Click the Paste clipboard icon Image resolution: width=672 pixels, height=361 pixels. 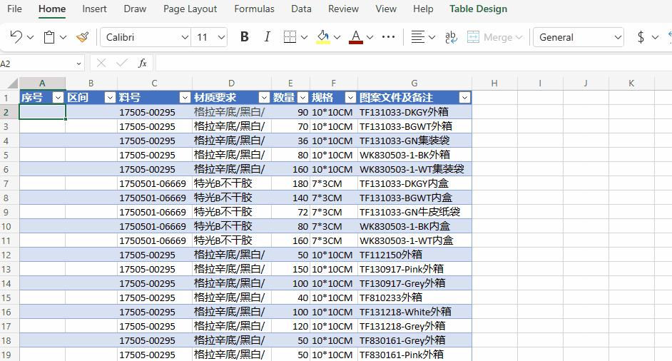pyautogui.click(x=49, y=37)
